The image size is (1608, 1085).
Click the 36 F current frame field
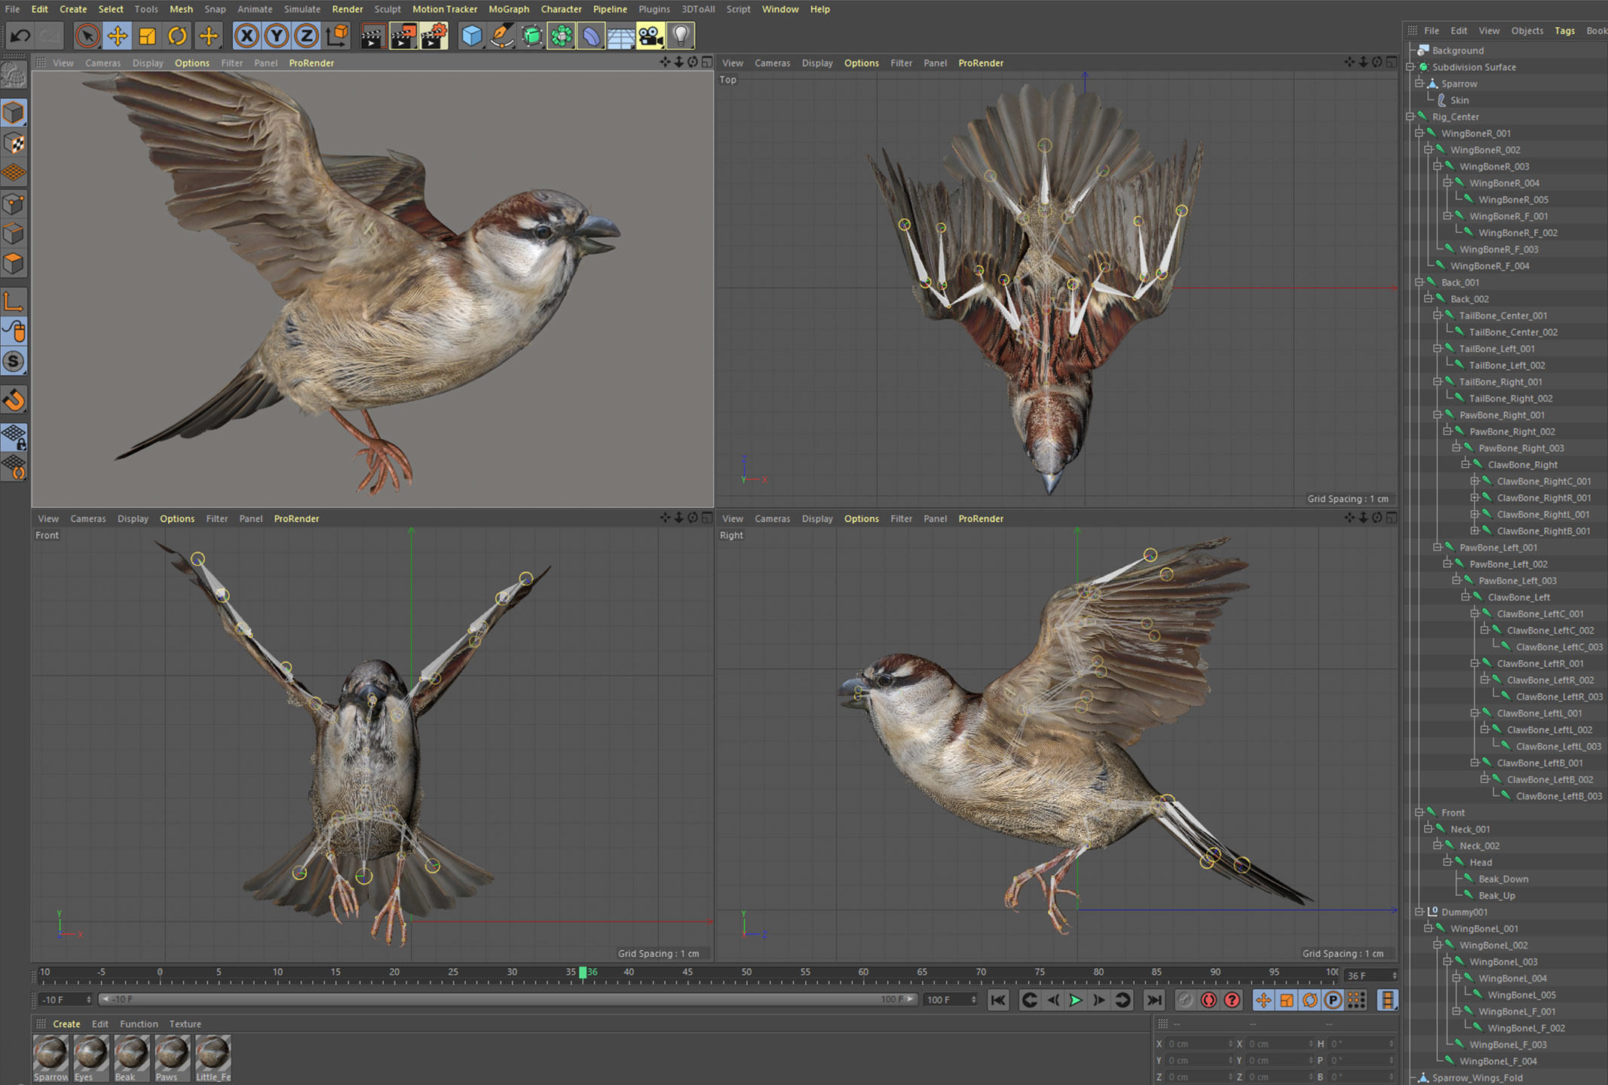(1371, 975)
